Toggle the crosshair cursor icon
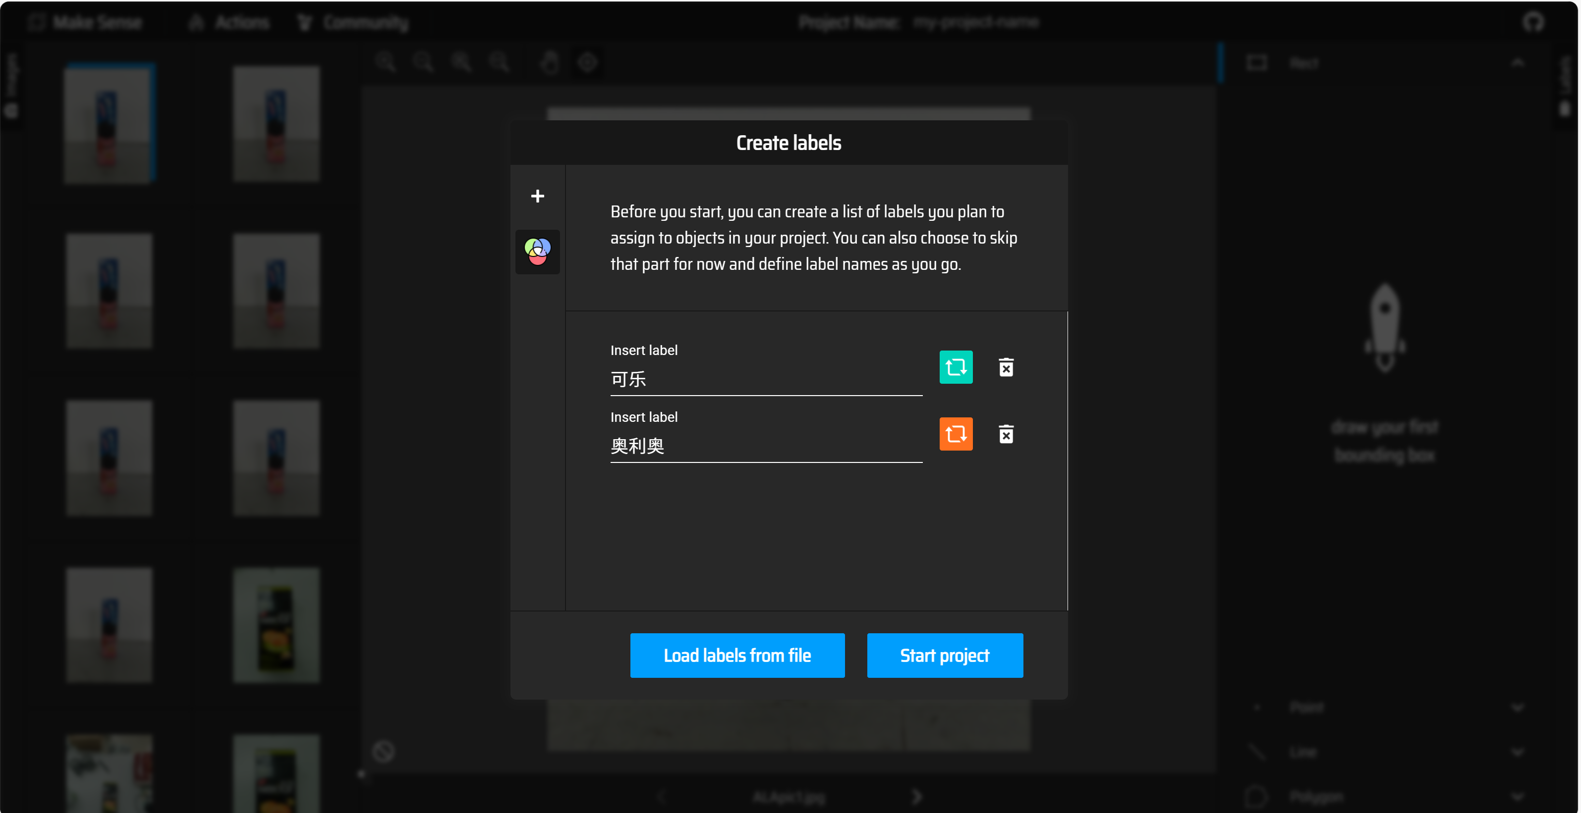 (x=587, y=62)
